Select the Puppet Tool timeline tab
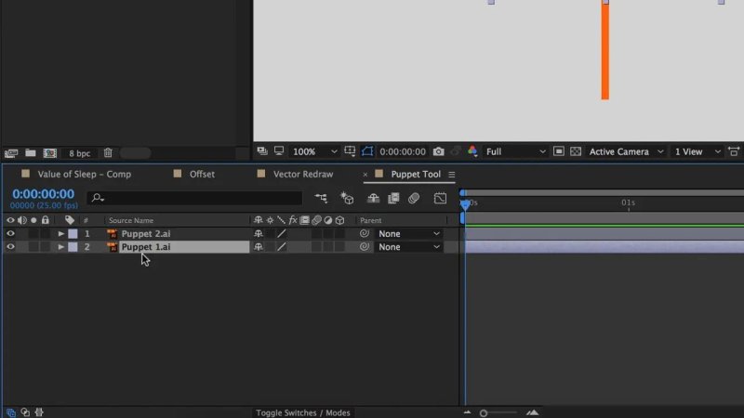This screenshot has width=744, height=418. tap(416, 174)
